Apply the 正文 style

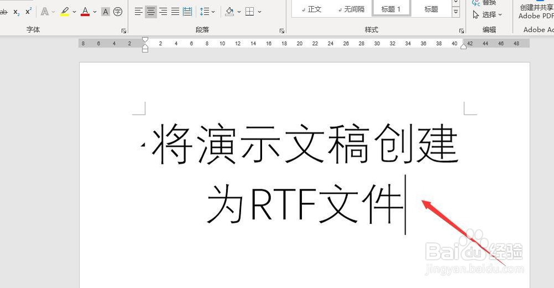tap(311, 9)
